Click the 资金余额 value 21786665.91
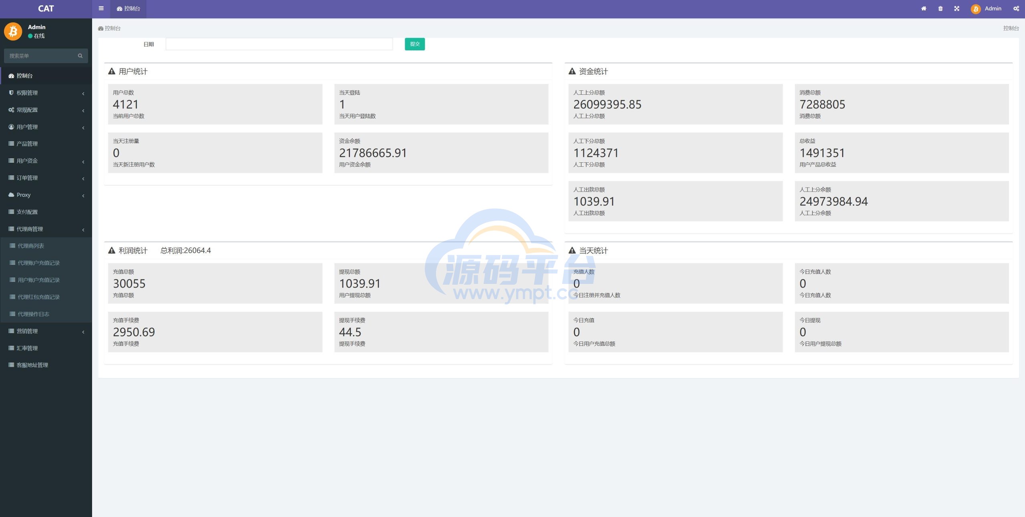 373,153
